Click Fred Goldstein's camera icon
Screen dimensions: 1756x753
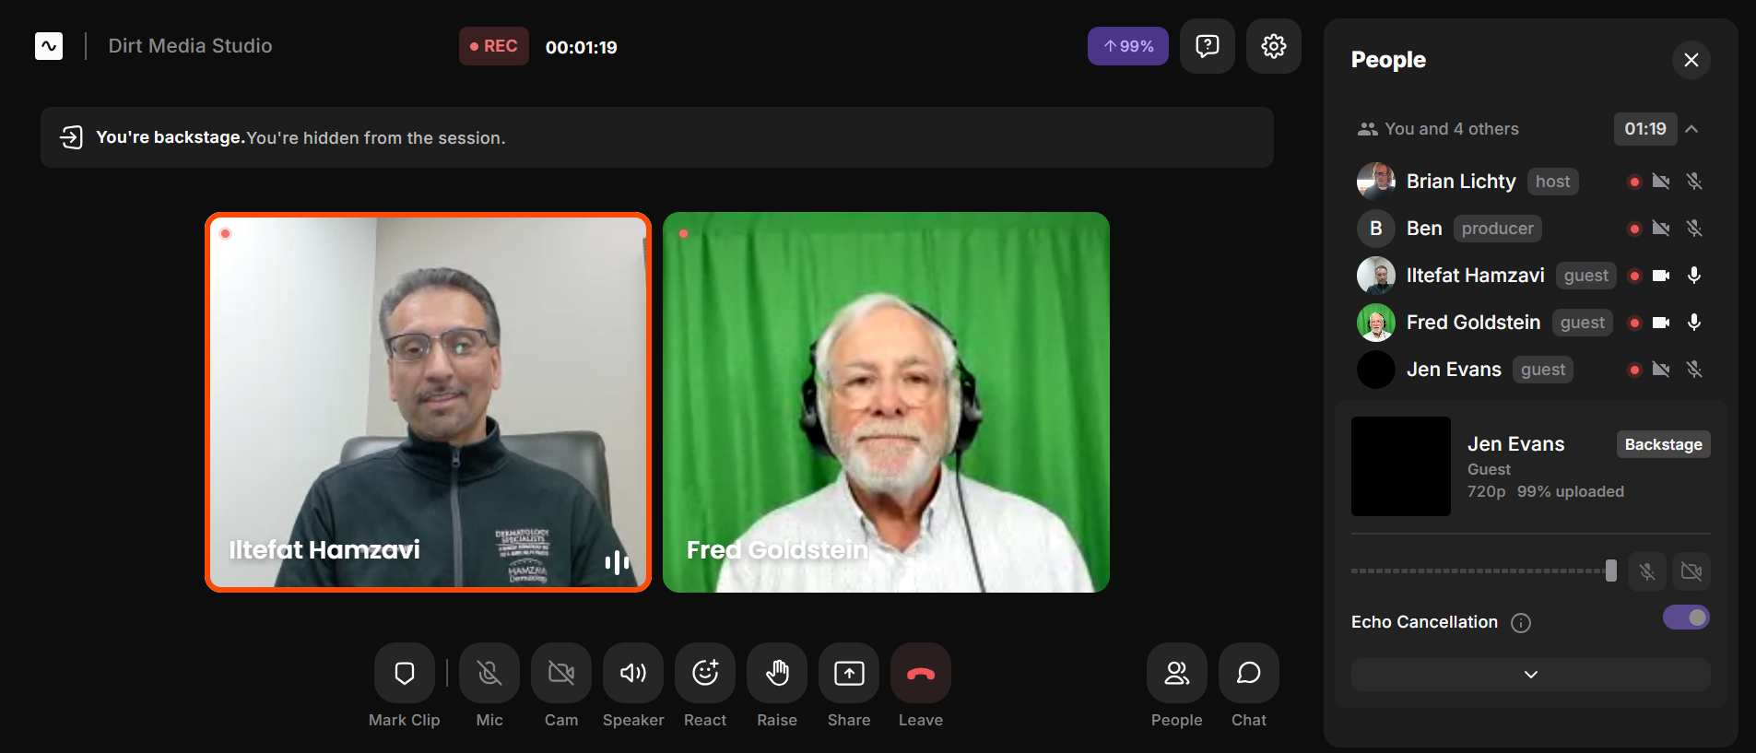(1661, 323)
